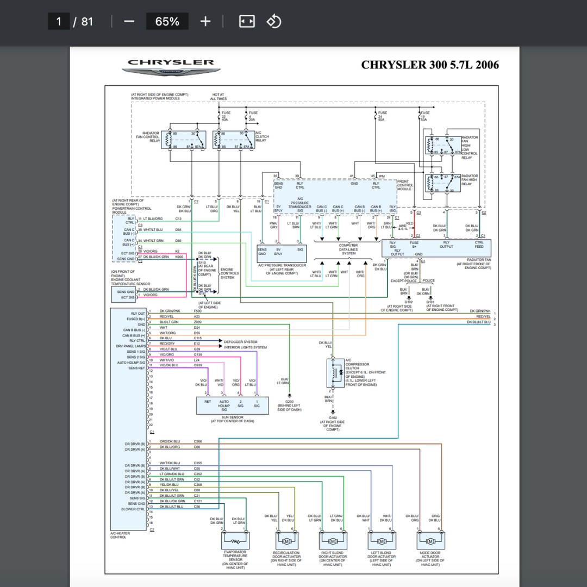The height and width of the screenshot is (587, 587).
Task: Click the current page number field
Action: (59, 21)
